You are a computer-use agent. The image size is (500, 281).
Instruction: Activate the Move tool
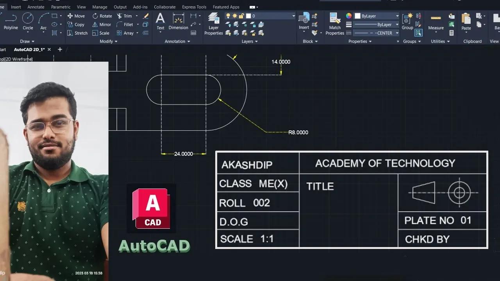pos(76,16)
